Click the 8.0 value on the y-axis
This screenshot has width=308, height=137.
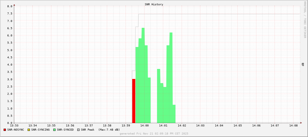pos(9,6)
